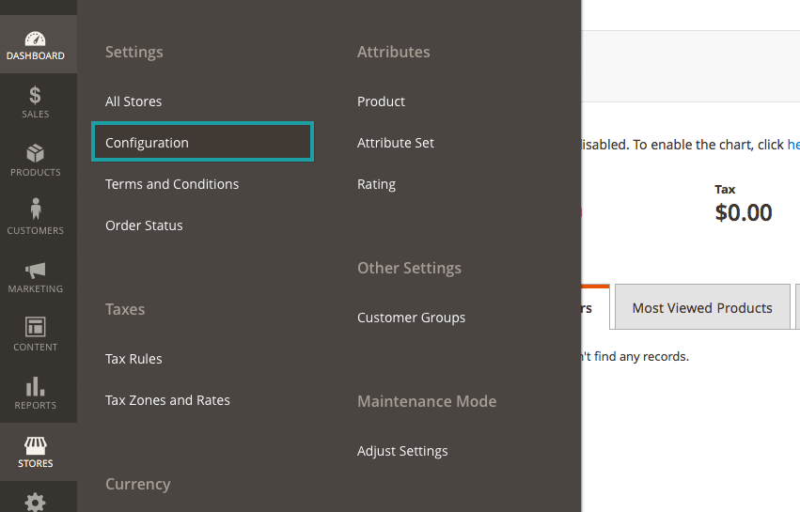Viewport: 800px width, 512px height.
Task: Select Product under Attributes
Action: 381,101
